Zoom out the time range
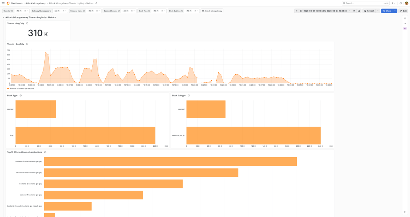 (359, 11)
